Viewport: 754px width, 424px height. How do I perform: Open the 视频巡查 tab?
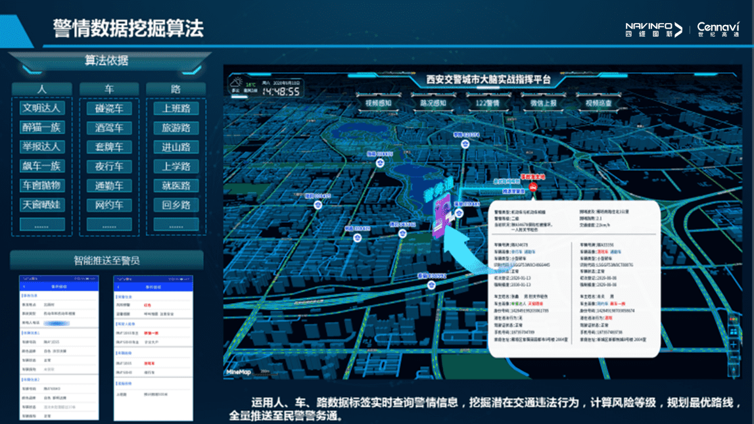point(598,103)
